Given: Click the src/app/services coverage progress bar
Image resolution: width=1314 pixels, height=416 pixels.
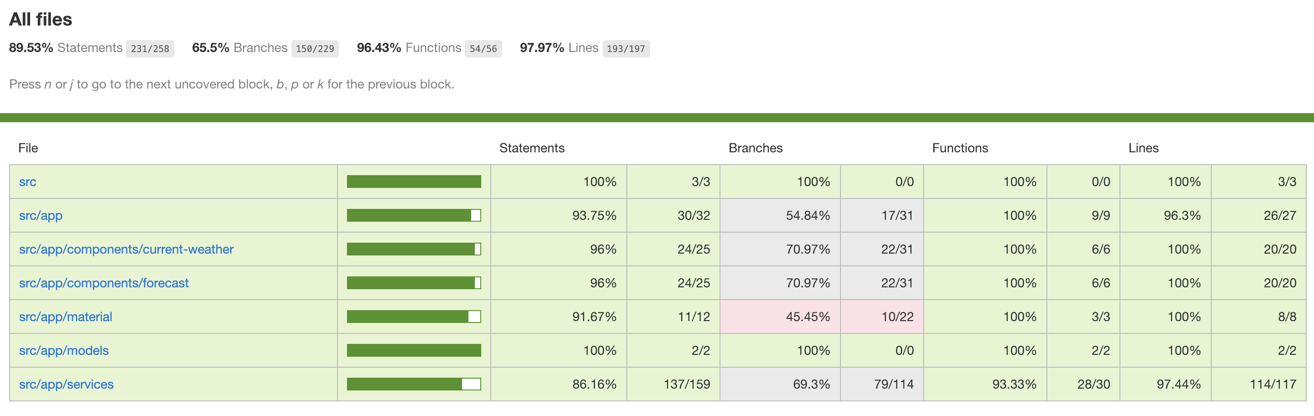Looking at the screenshot, I should tap(414, 385).
